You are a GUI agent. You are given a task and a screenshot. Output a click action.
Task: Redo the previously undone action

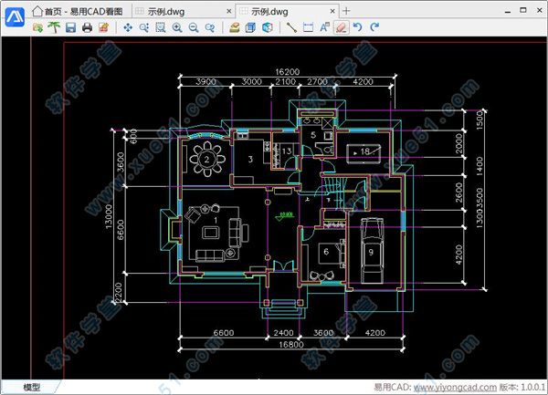(x=374, y=28)
